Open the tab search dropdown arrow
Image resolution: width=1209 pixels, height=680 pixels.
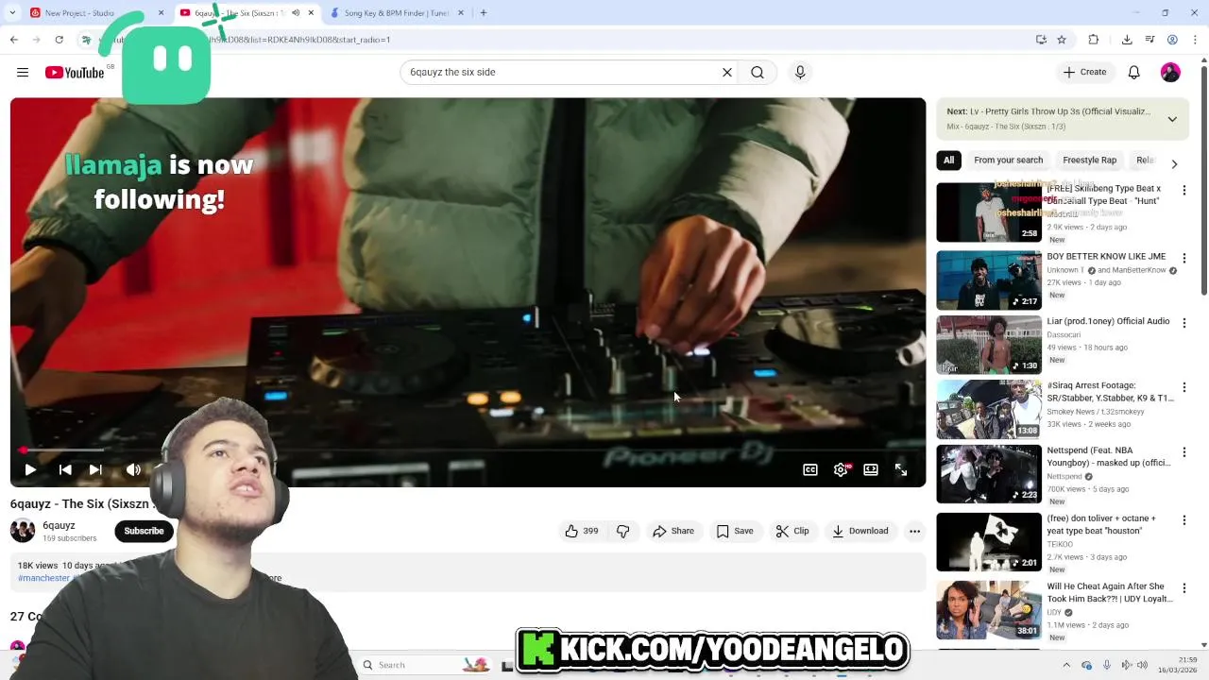point(11,13)
